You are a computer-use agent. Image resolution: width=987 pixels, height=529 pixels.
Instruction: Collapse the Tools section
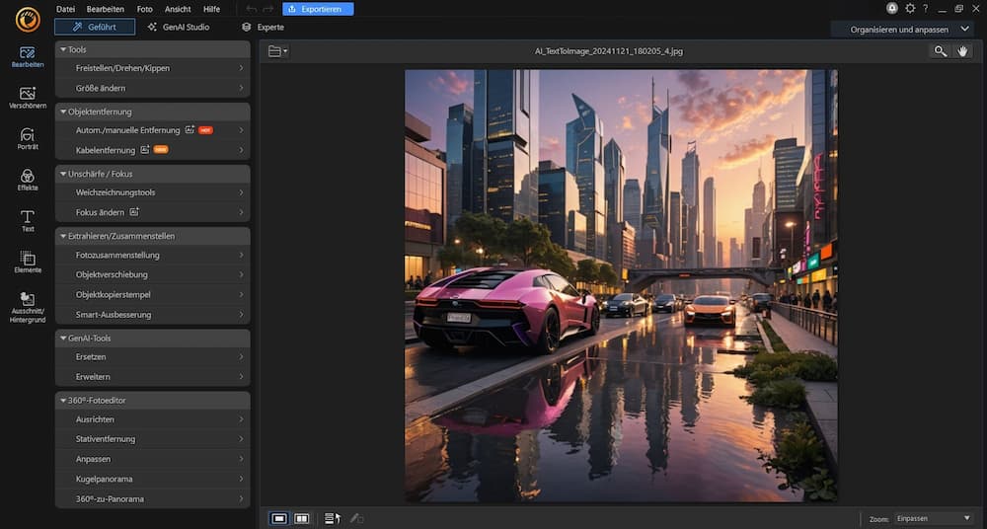[152, 49]
